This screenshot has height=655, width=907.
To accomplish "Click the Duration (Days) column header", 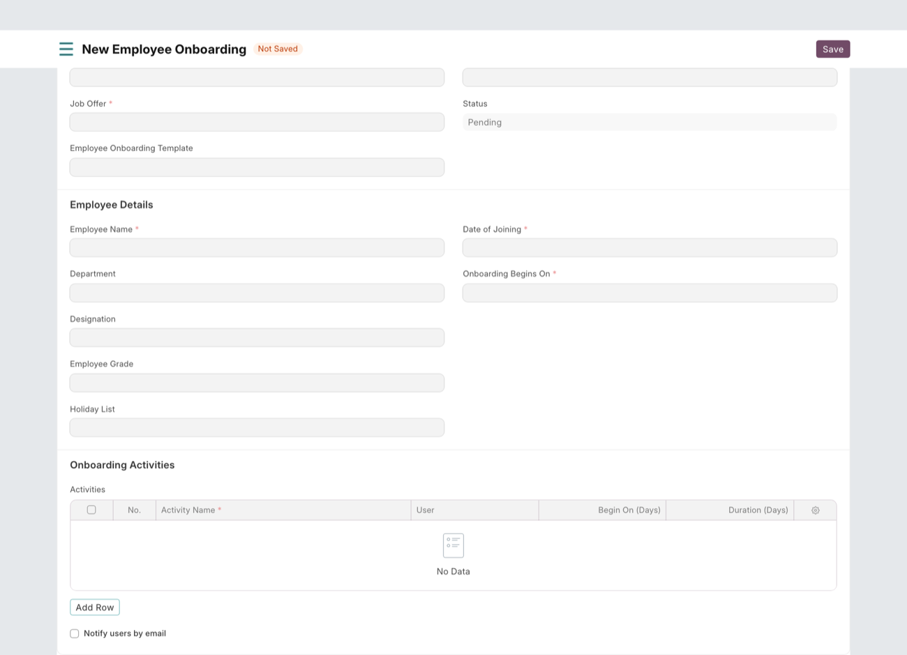I will pos(730,510).
